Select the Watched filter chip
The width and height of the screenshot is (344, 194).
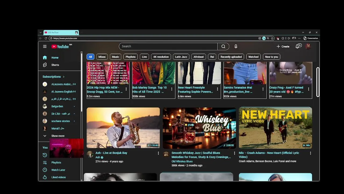coord(253,57)
